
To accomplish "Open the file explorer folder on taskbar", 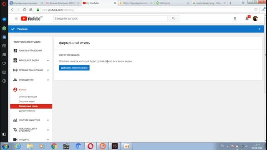I will pyautogui.click(x=30, y=146).
